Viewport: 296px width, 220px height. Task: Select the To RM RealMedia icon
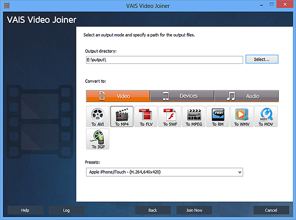point(218,116)
